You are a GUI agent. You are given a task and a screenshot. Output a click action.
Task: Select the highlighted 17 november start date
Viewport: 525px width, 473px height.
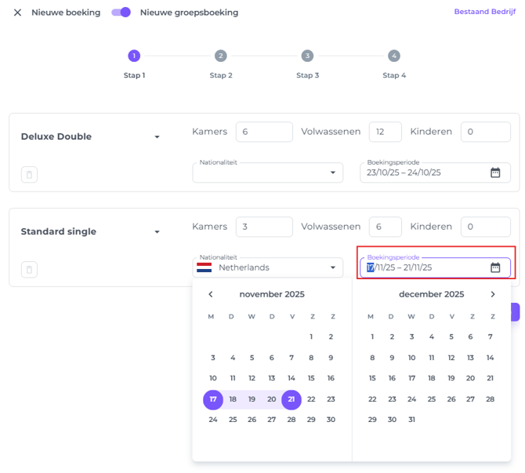[212, 399]
